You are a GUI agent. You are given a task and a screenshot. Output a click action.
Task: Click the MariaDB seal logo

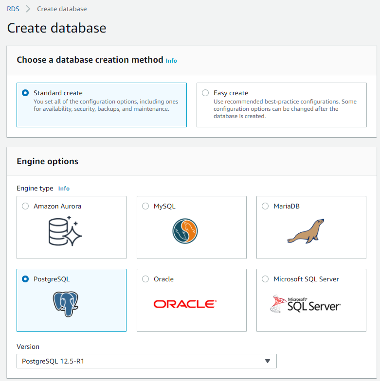click(305, 230)
